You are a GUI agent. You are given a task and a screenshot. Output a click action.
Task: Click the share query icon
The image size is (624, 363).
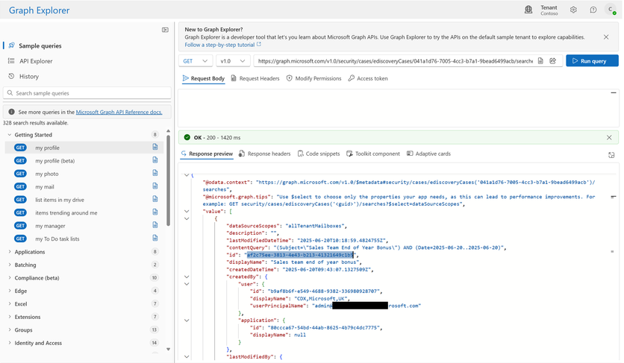553,61
